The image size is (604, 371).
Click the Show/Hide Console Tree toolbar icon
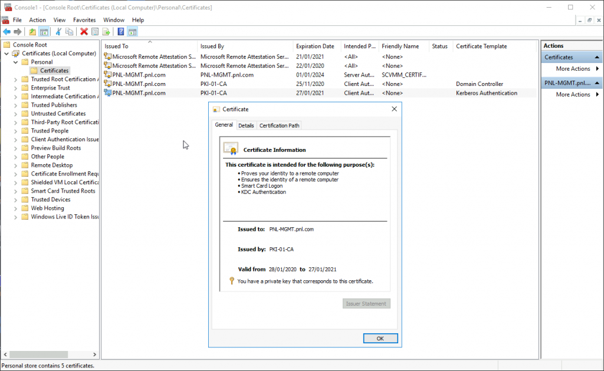click(x=44, y=31)
